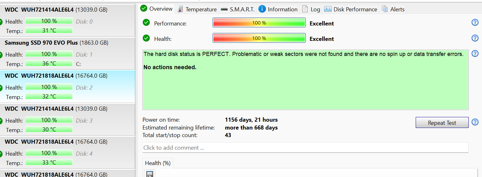This screenshot has width=482, height=177.
Task: Click help icon next to Repeat Test
Action: [475, 122]
